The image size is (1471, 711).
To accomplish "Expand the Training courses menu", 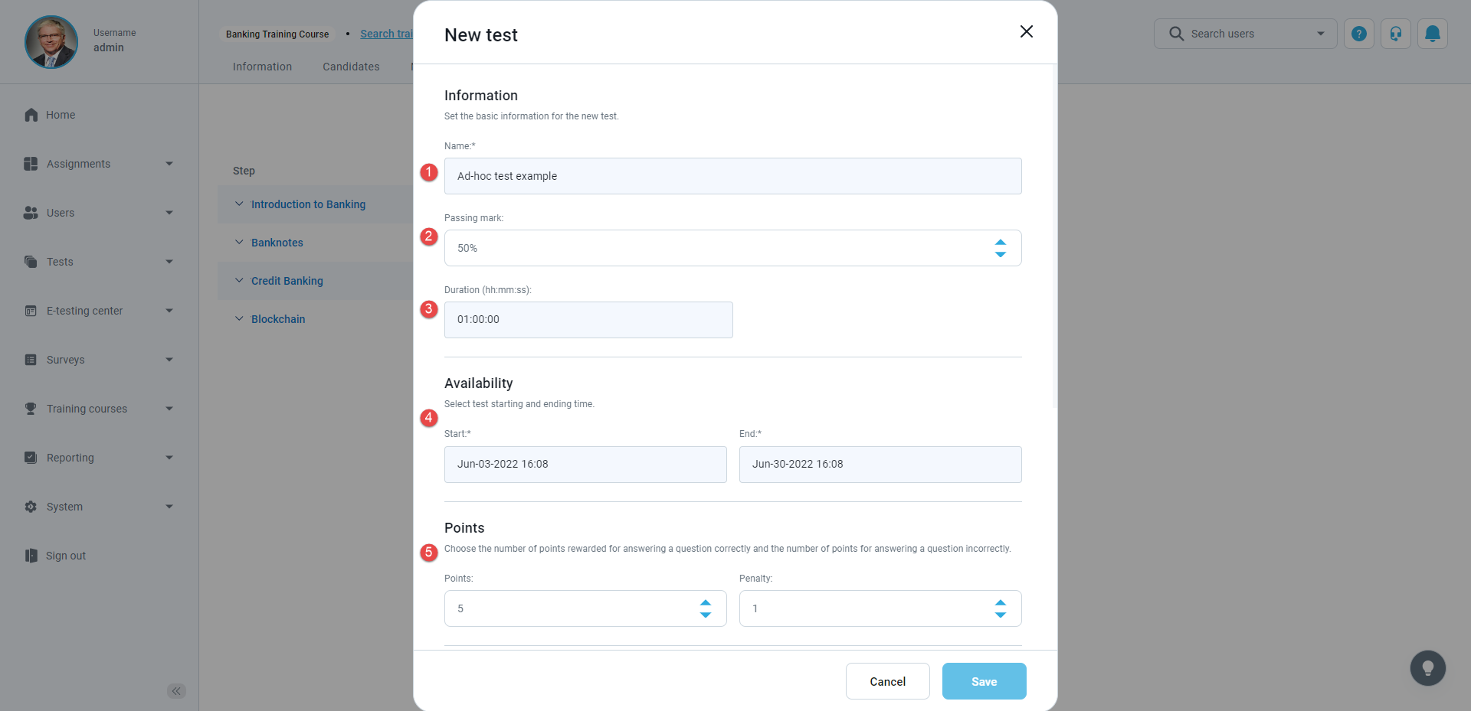I will pos(169,409).
